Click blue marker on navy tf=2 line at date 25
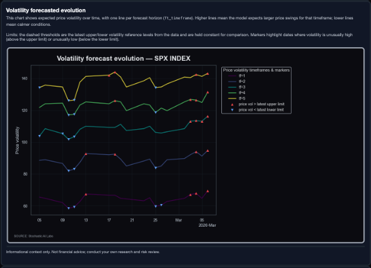Screen dimensions: 371x268 pyautogui.click(x=155, y=168)
